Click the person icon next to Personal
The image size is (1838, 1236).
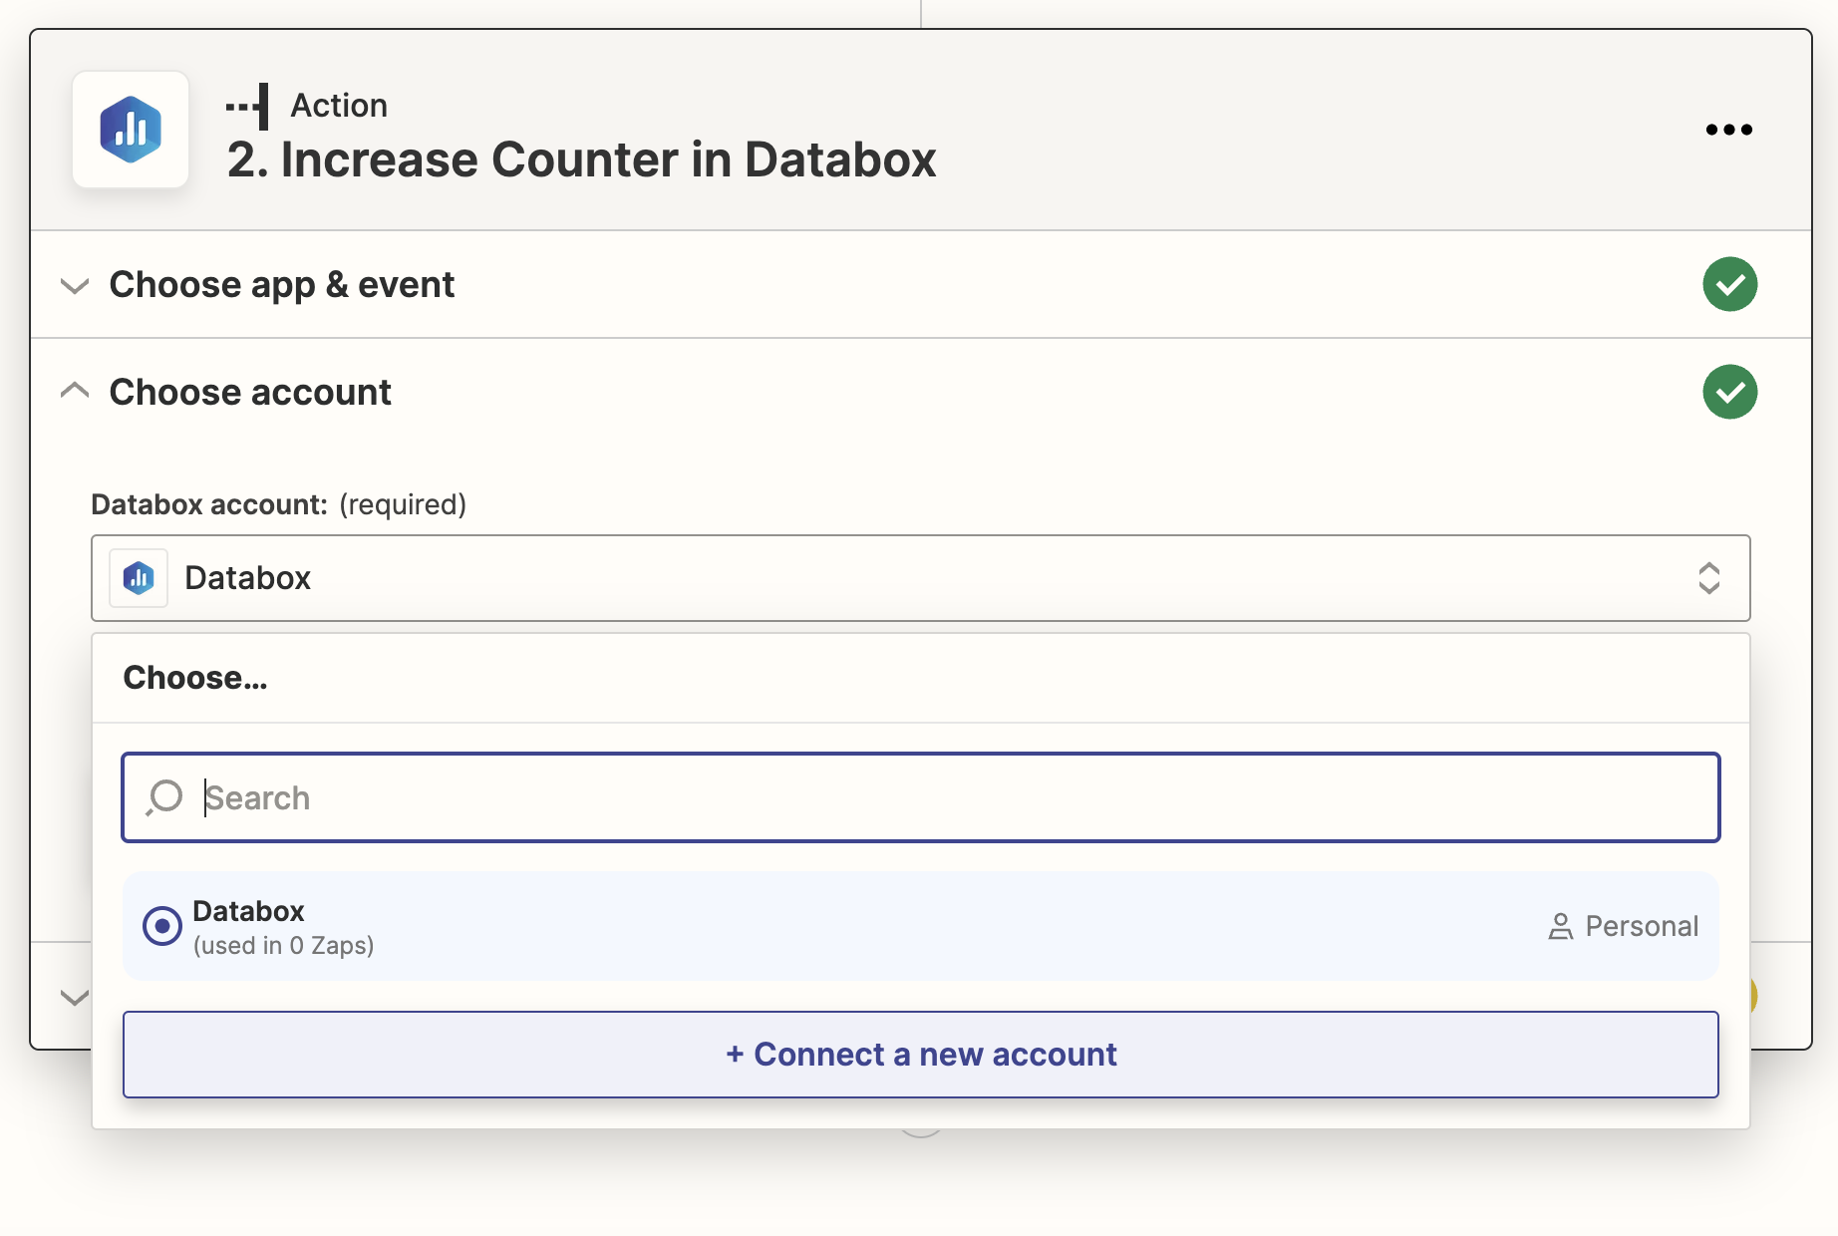[x=1560, y=927]
